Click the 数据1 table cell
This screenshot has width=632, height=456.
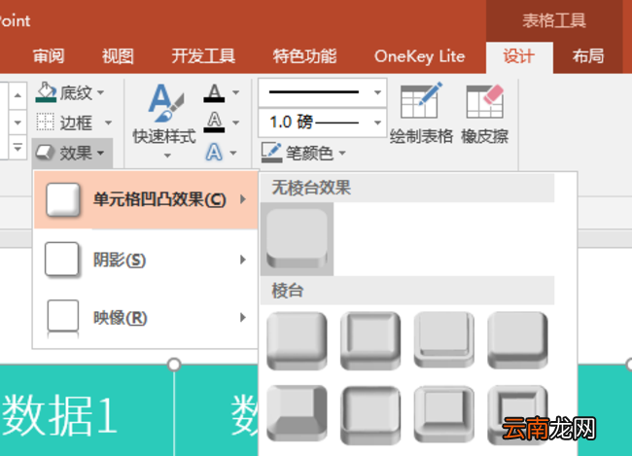87,410
